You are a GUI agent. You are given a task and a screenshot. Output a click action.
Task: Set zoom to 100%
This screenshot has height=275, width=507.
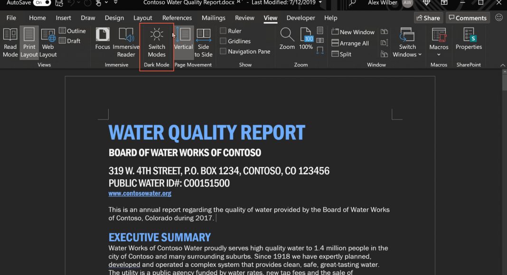(x=306, y=39)
